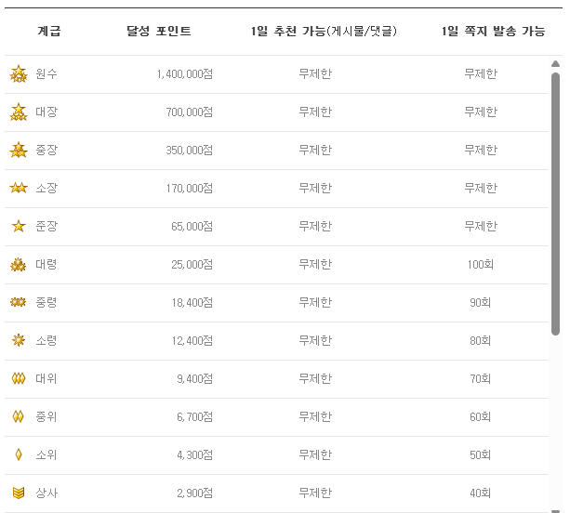
Task: Click the 상사 rank name text
Action: (x=46, y=493)
